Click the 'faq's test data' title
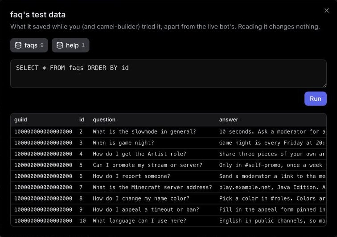Image resolution: width=337 pixels, height=237 pixels. (38, 15)
